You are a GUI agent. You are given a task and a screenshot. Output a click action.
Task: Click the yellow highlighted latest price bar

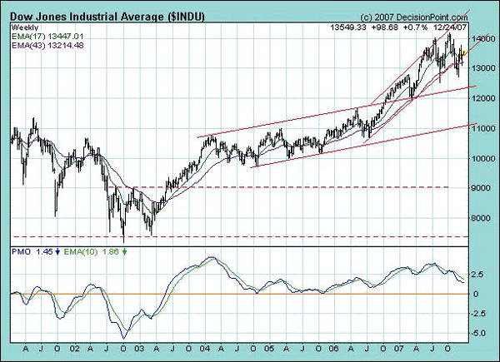(x=464, y=53)
